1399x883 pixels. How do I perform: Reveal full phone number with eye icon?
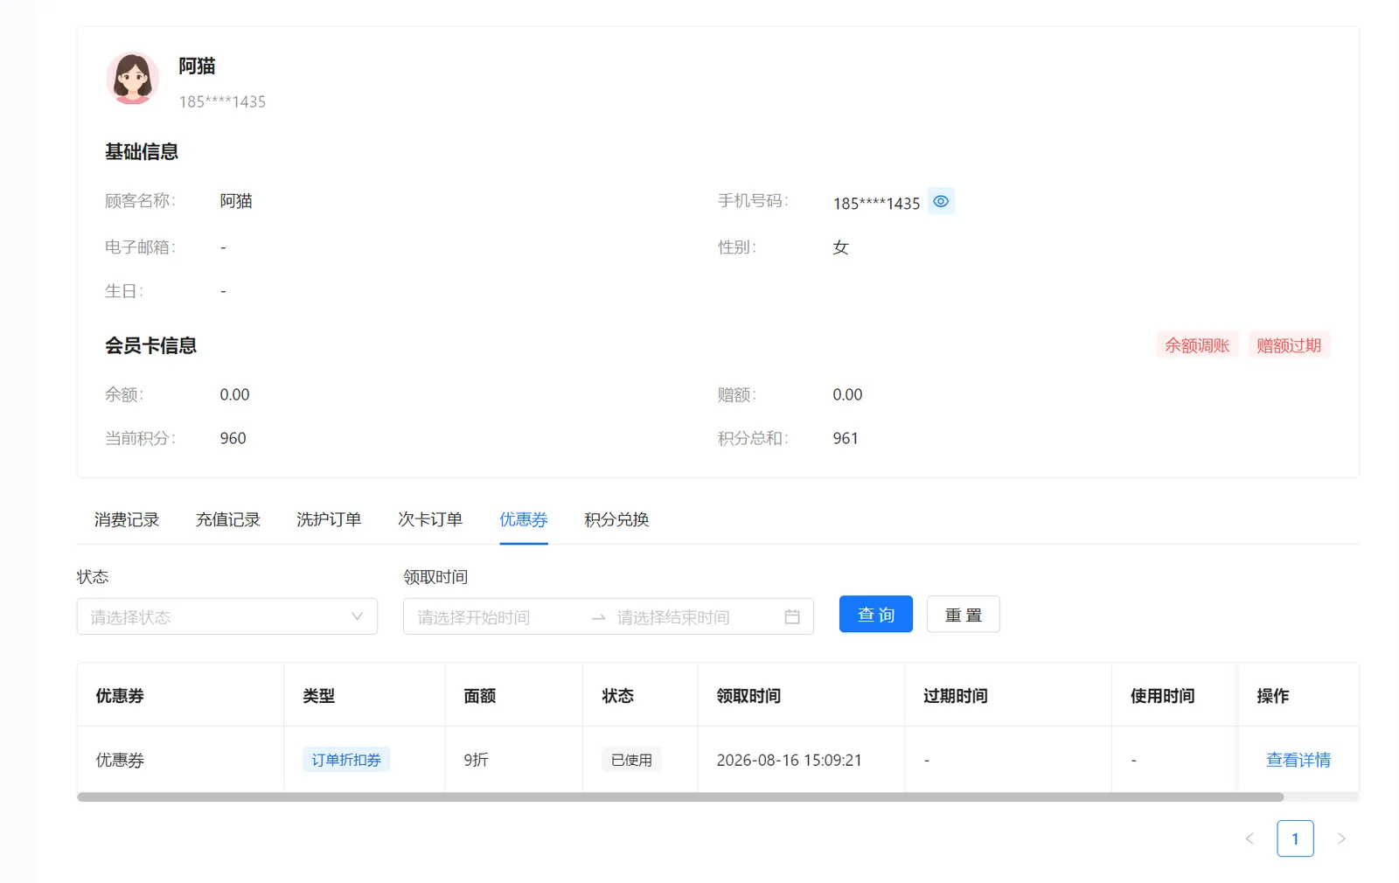pos(941,201)
